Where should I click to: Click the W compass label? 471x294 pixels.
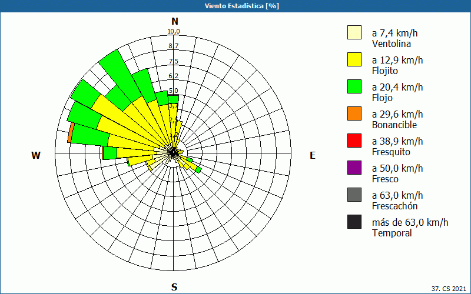(x=36, y=155)
